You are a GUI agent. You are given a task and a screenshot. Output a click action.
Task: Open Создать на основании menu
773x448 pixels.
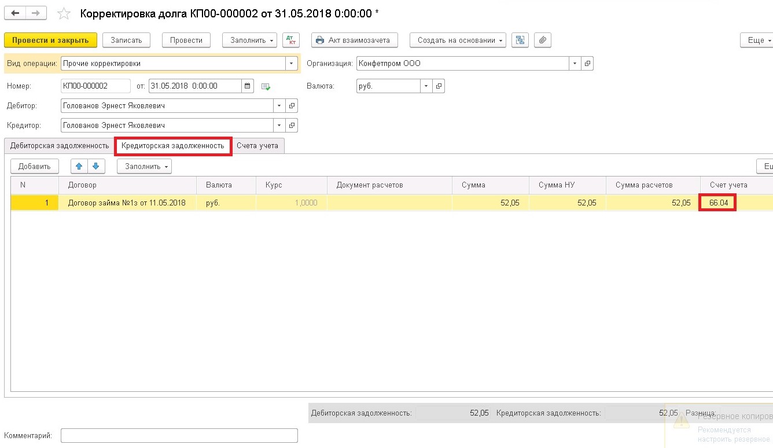[x=458, y=40]
